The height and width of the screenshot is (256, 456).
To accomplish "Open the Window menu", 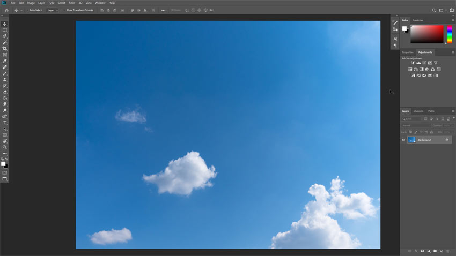I will pos(100,3).
